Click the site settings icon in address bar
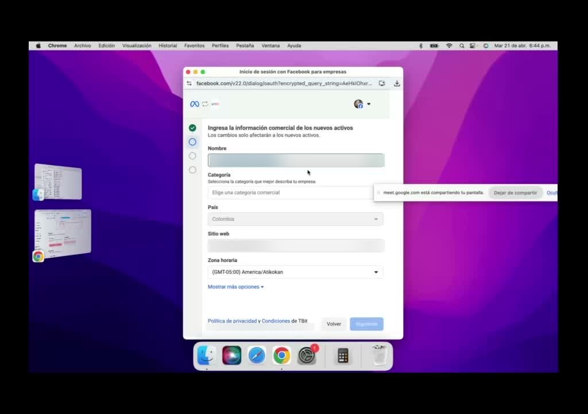 pos(189,83)
